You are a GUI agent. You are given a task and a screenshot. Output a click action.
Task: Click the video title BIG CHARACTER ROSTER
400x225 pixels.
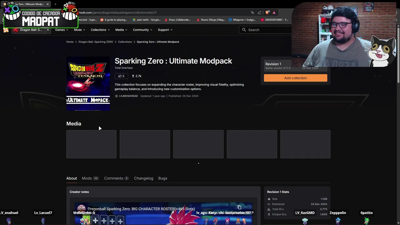[x=141, y=209]
